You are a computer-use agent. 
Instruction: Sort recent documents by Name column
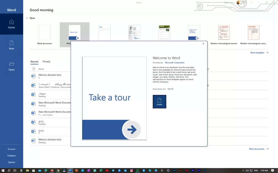tap(41, 69)
